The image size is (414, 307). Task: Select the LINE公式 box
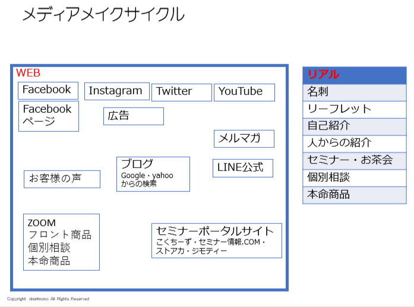pyautogui.click(x=242, y=168)
